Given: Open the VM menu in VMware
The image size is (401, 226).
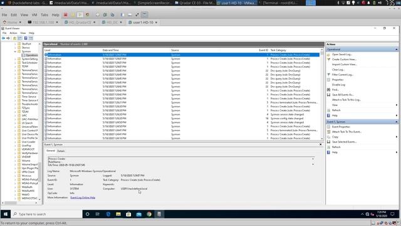Looking at the screenshot, I should (34, 15).
